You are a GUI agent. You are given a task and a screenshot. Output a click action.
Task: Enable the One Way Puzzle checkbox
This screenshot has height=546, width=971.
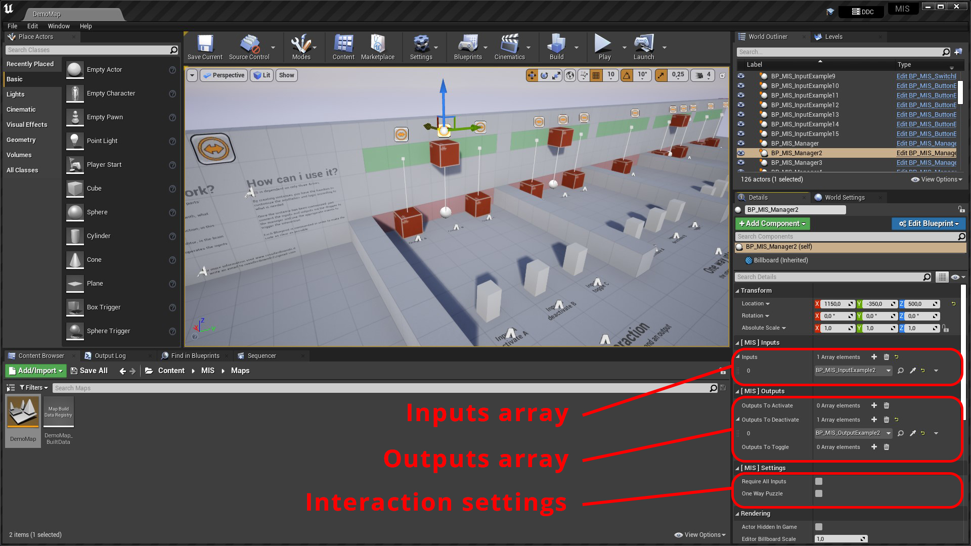click(x=819, y=494)
